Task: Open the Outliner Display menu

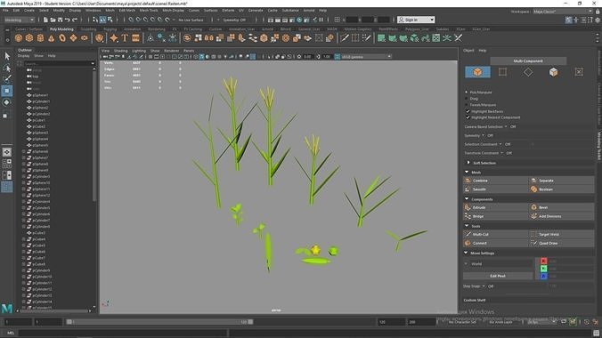Action: pyautogui.click(x=23, y=56)
